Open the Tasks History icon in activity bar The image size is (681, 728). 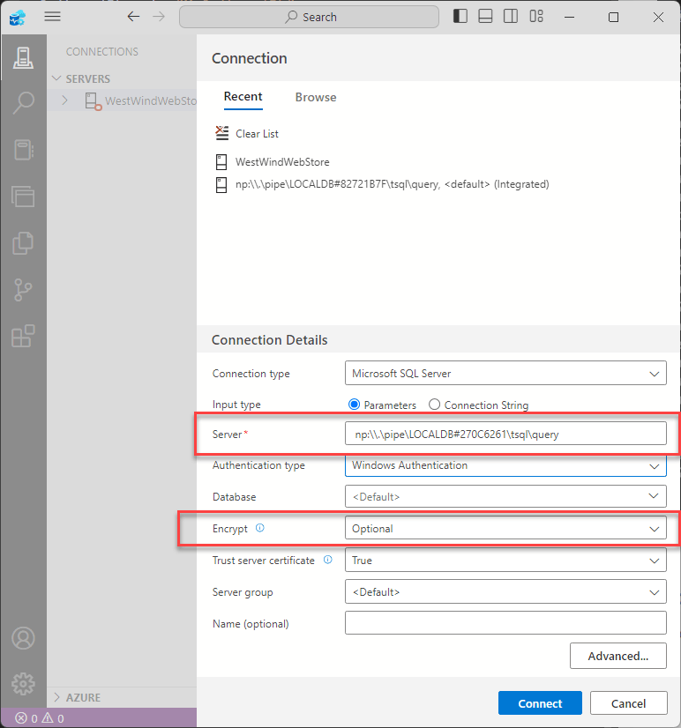[x=23, y=196]
